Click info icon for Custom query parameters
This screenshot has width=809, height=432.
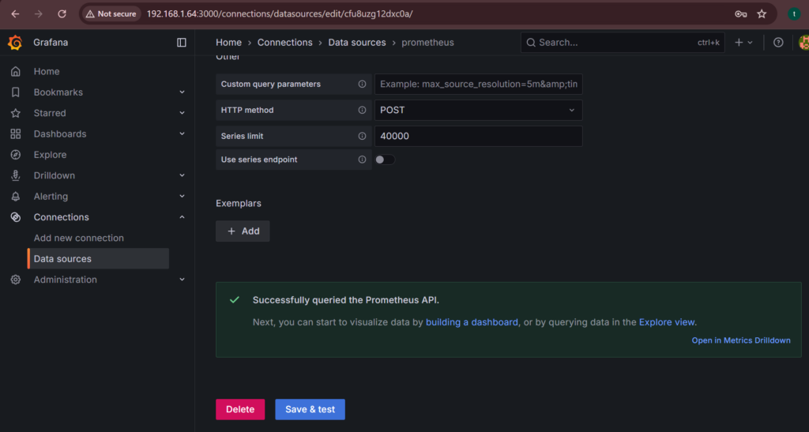point(362,84)
